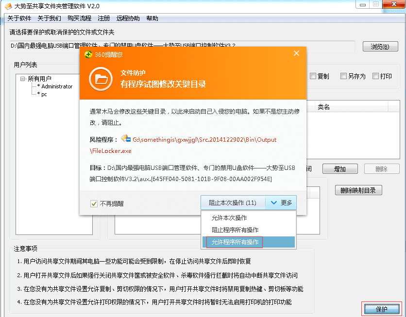Viewport: 406px width, 317px height.
Task: Open the 帮助 menu
Action: click(152, 18)
